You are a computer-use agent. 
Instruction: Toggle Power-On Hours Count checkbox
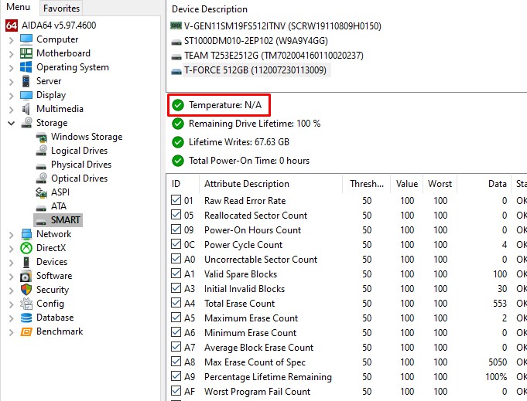[176, 229]
